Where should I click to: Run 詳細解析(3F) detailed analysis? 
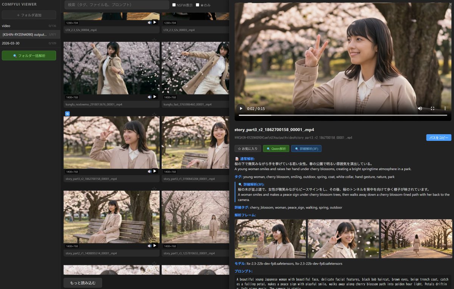[306, 148]
